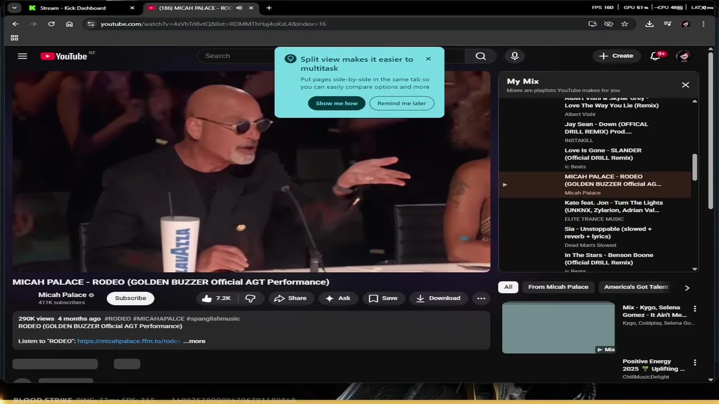Open media control icon in toolbar

pos(667,24)
